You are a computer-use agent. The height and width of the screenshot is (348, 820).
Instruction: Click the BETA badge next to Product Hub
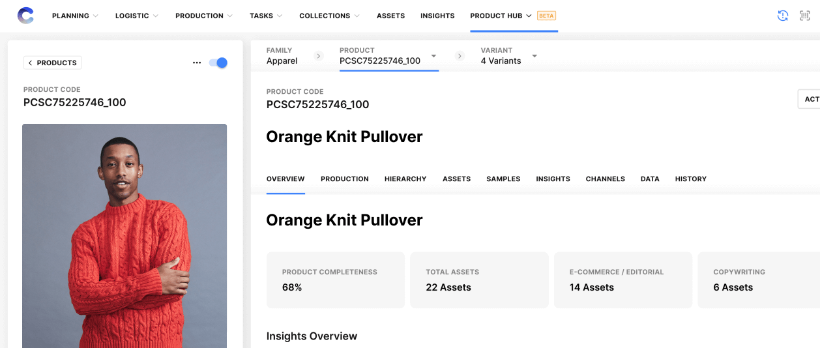(546, 16)
